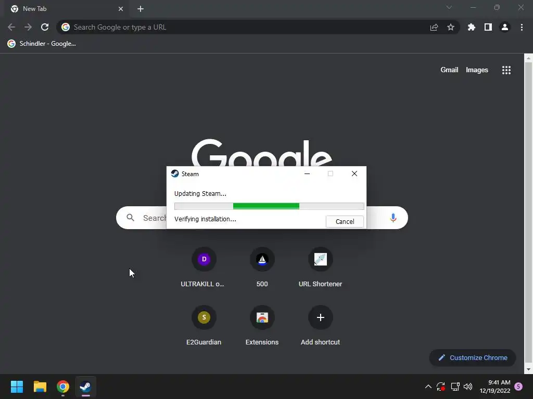Open the tab search dropdown
The height and width of the screenshot is (399, 533).
tap(449, 7)
